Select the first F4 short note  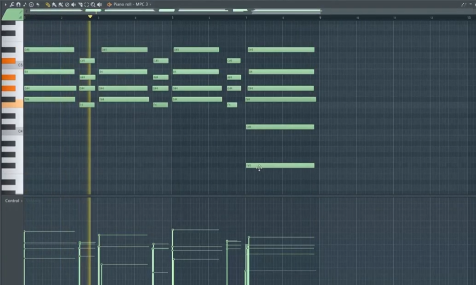tap(87, 105)
